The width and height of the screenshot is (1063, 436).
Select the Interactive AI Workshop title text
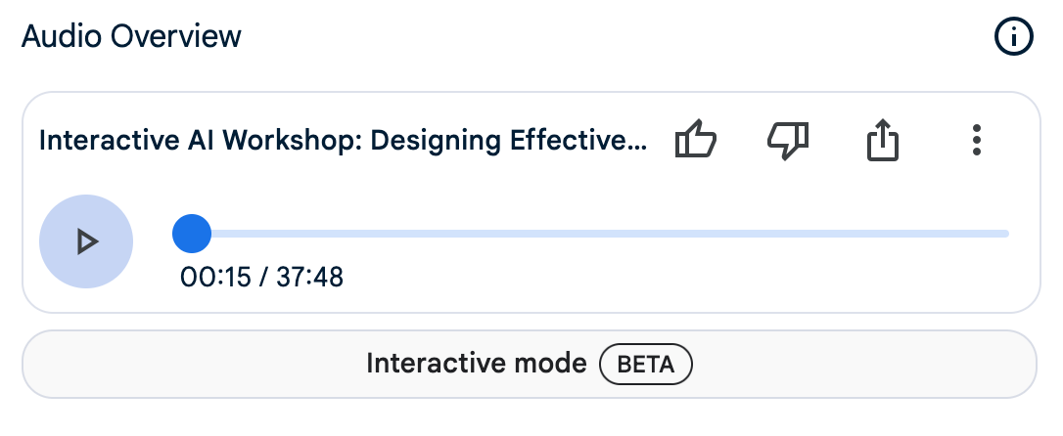tap(343, 140)
